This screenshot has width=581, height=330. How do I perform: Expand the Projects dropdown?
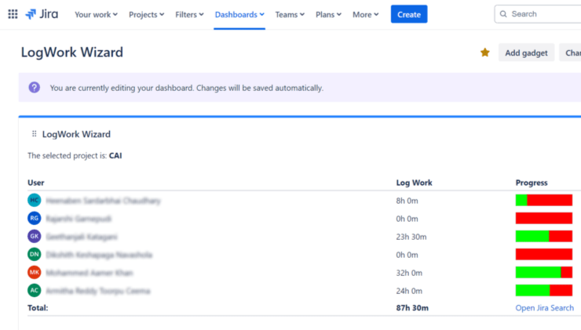146,14
